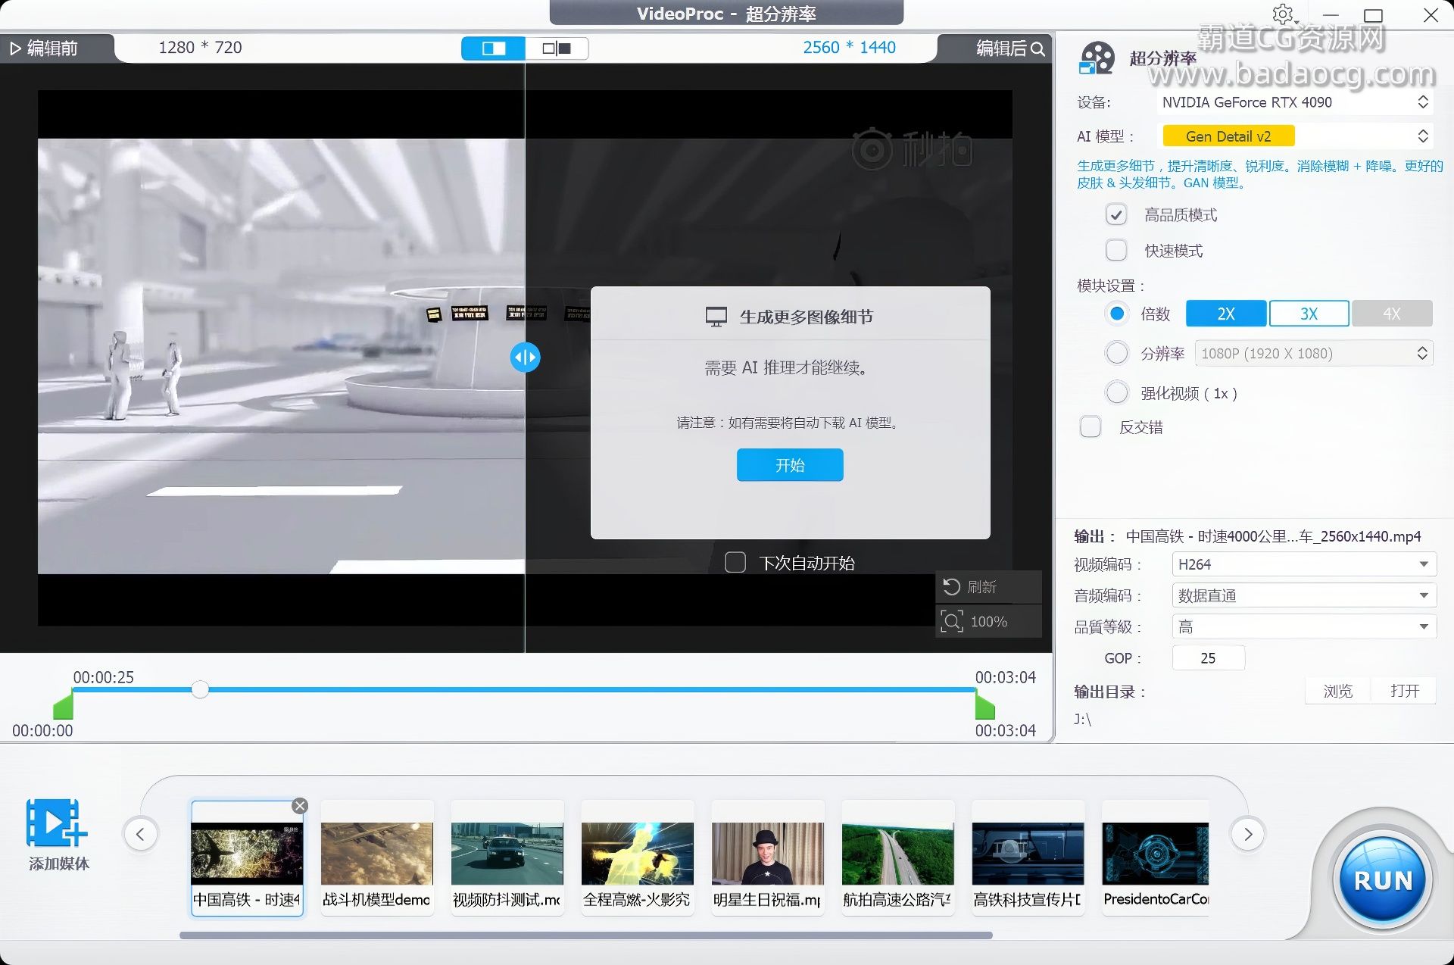Open the 1080P resolution dropdown

pyautogui.click(x=1314, y=354)
